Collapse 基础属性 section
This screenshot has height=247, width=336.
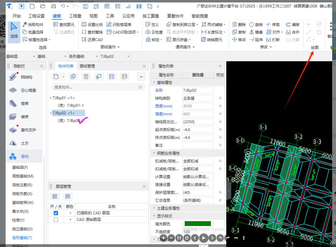[154, 82]
